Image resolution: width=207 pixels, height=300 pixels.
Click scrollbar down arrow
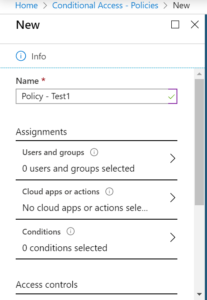(199, 294)
